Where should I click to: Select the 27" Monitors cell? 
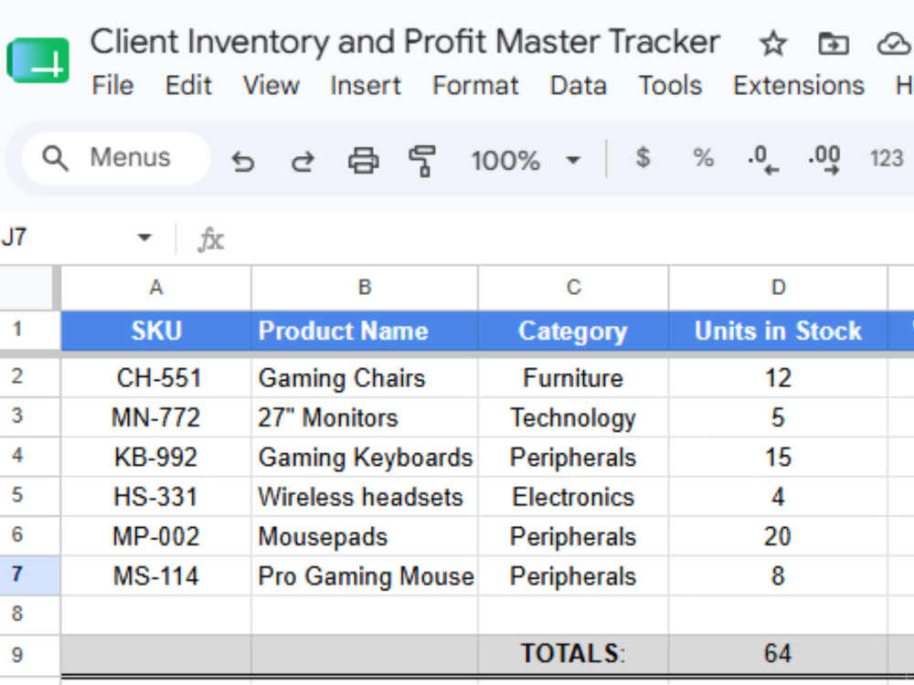point(365,417)
